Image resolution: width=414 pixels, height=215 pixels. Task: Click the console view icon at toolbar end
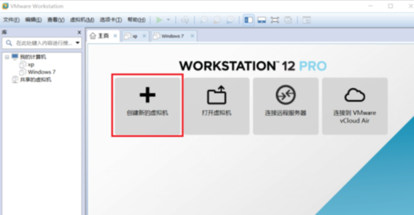click(x=307, y=20)
